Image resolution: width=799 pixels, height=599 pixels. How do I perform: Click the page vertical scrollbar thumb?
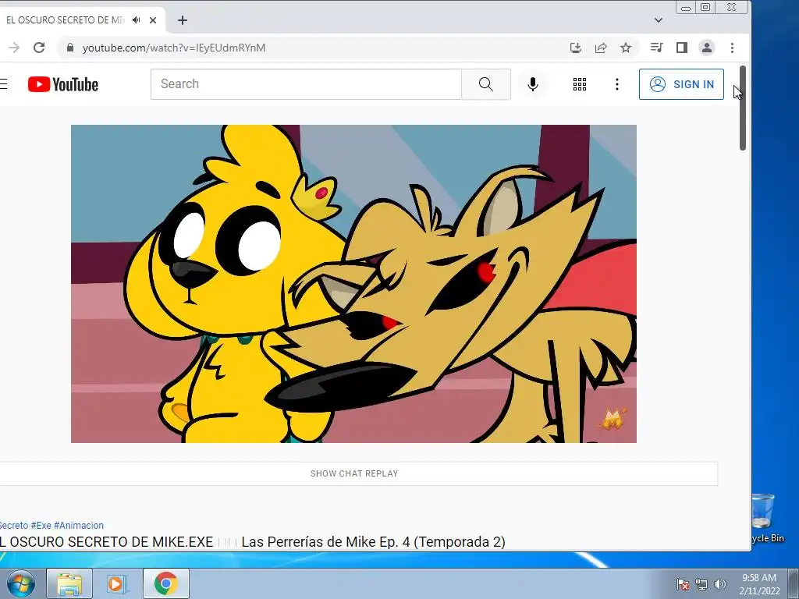[743, 108]
